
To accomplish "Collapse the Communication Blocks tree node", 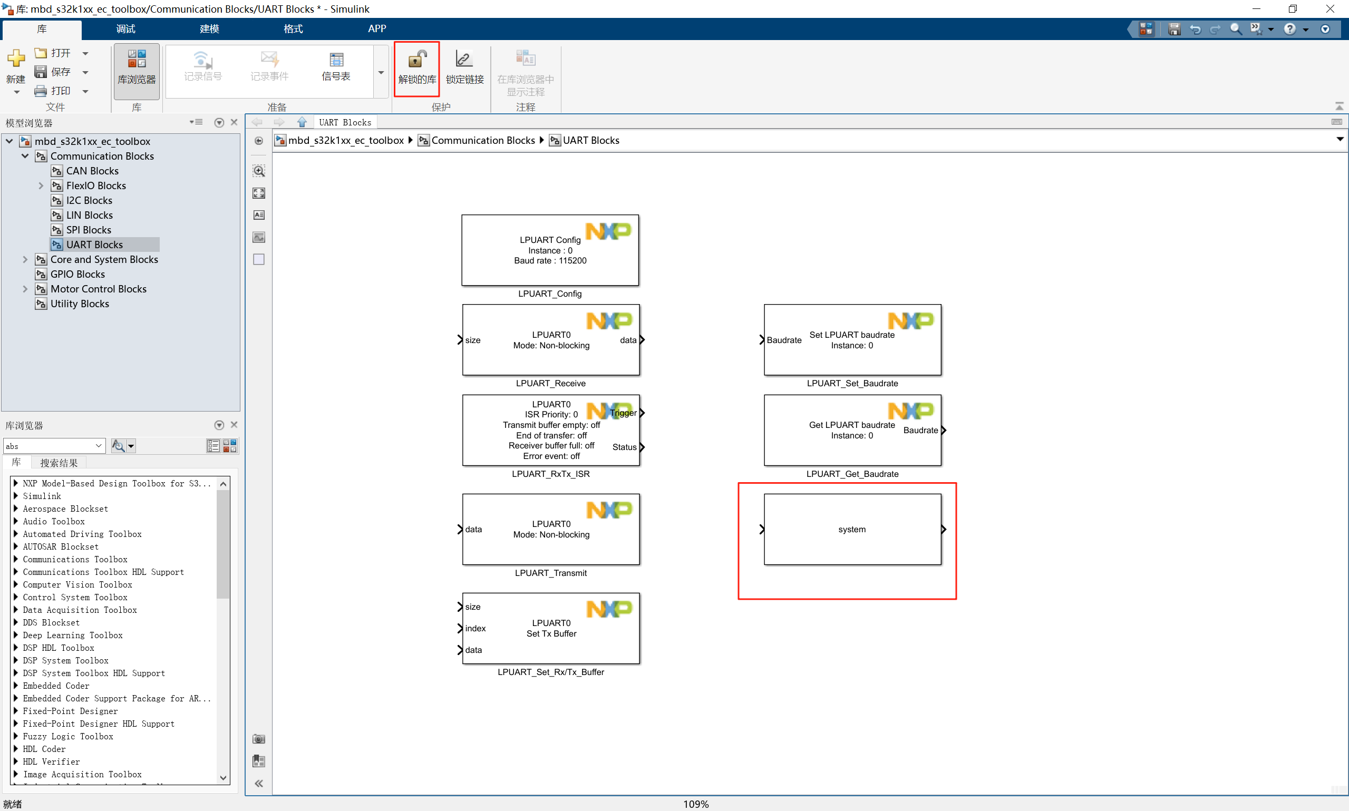I will [25, 156].
